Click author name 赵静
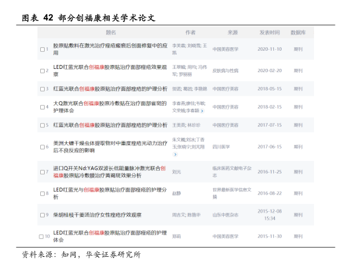The width and height of the screenshot is (341, 269). (177, 193)
